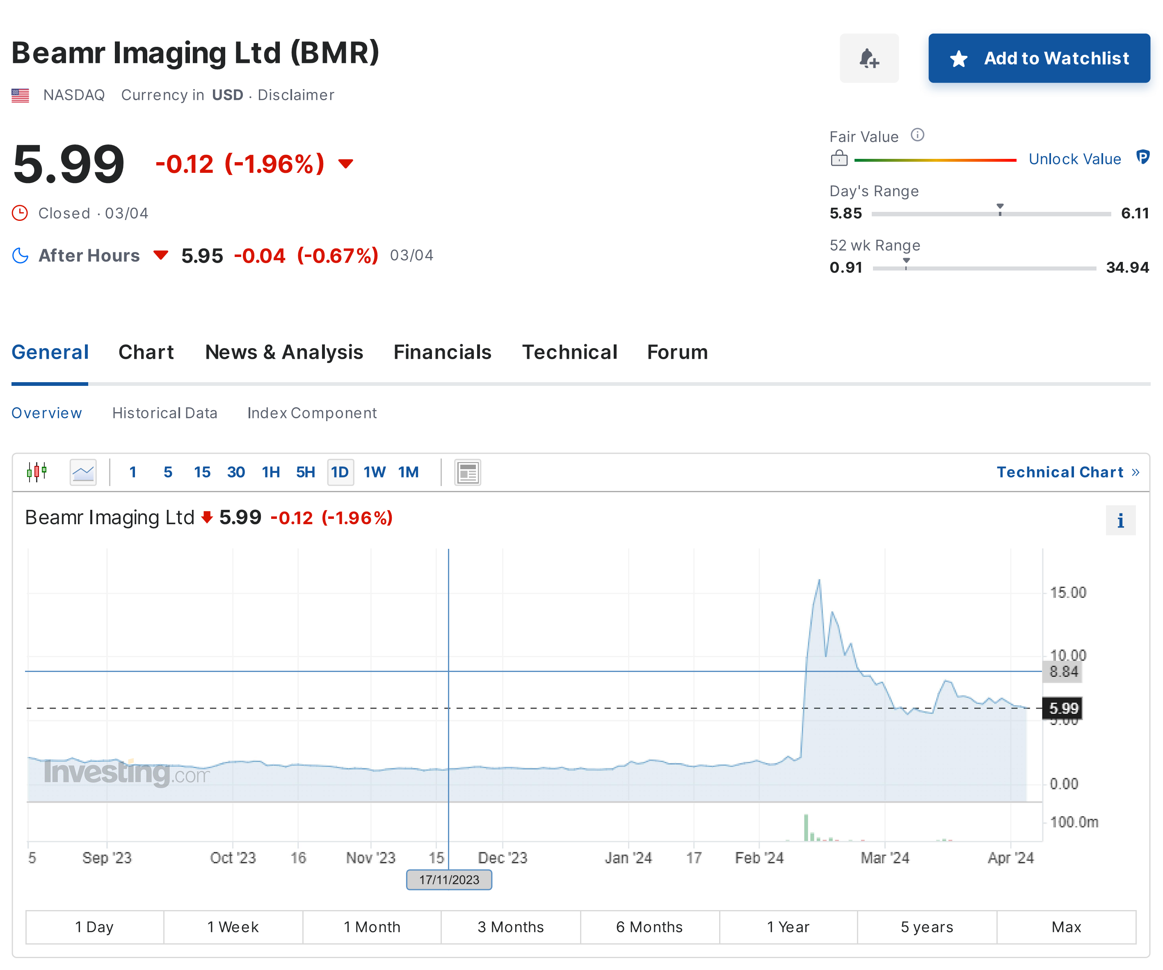This screenshot has width=1163, height=970.
Task: Click the create alert bell icon
Action: click(x=868, y=58)
